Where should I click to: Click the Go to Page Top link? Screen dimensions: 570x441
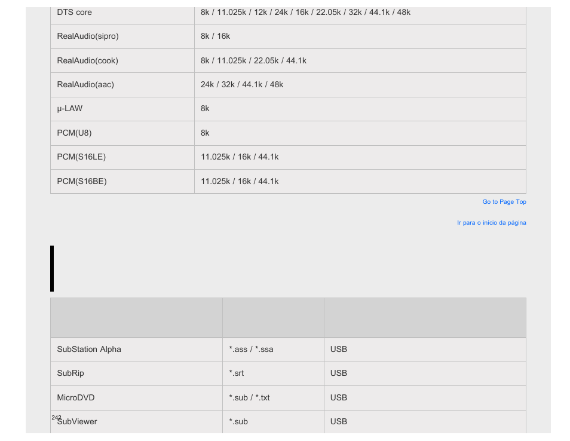coord(504,202)
